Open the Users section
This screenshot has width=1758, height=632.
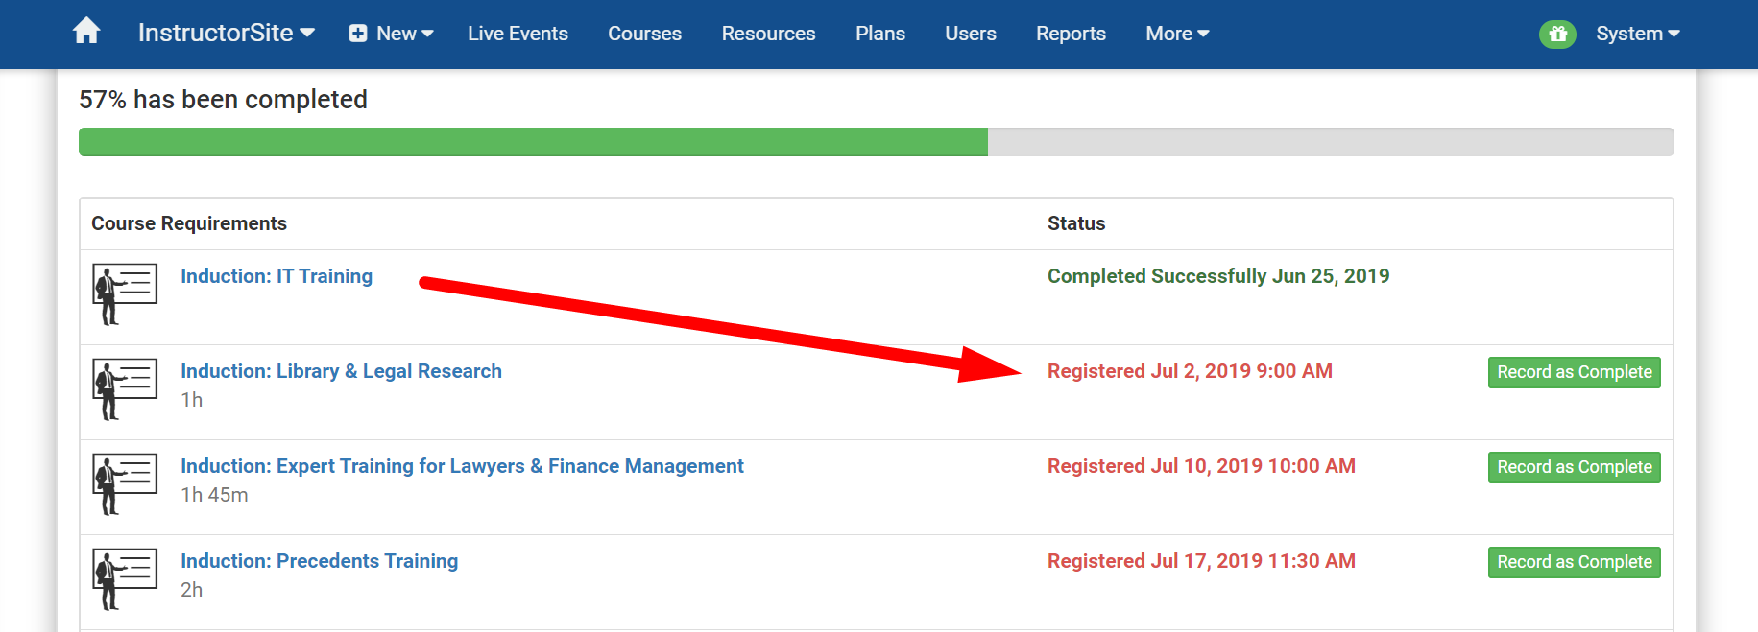pyautogui.click(x=971, y=34)
